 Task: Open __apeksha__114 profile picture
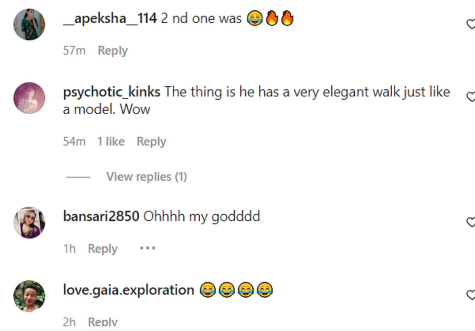tap(29, 25)
